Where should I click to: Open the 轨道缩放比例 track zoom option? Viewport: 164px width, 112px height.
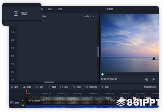point(150,87)
